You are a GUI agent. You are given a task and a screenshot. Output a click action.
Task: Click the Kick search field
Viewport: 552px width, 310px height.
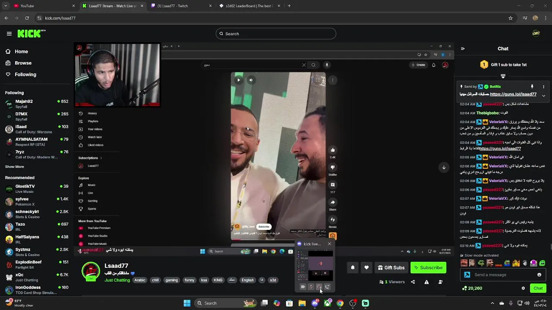pyautogui.click(x=276, y=34)
